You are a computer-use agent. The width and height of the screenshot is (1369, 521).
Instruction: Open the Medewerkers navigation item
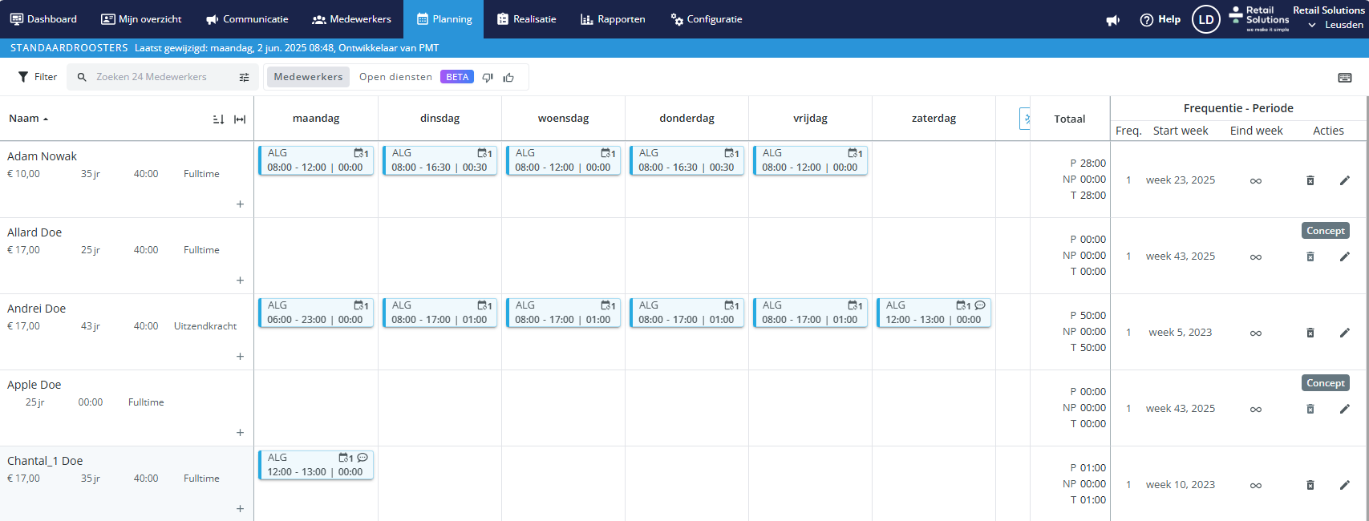[351, 19]
